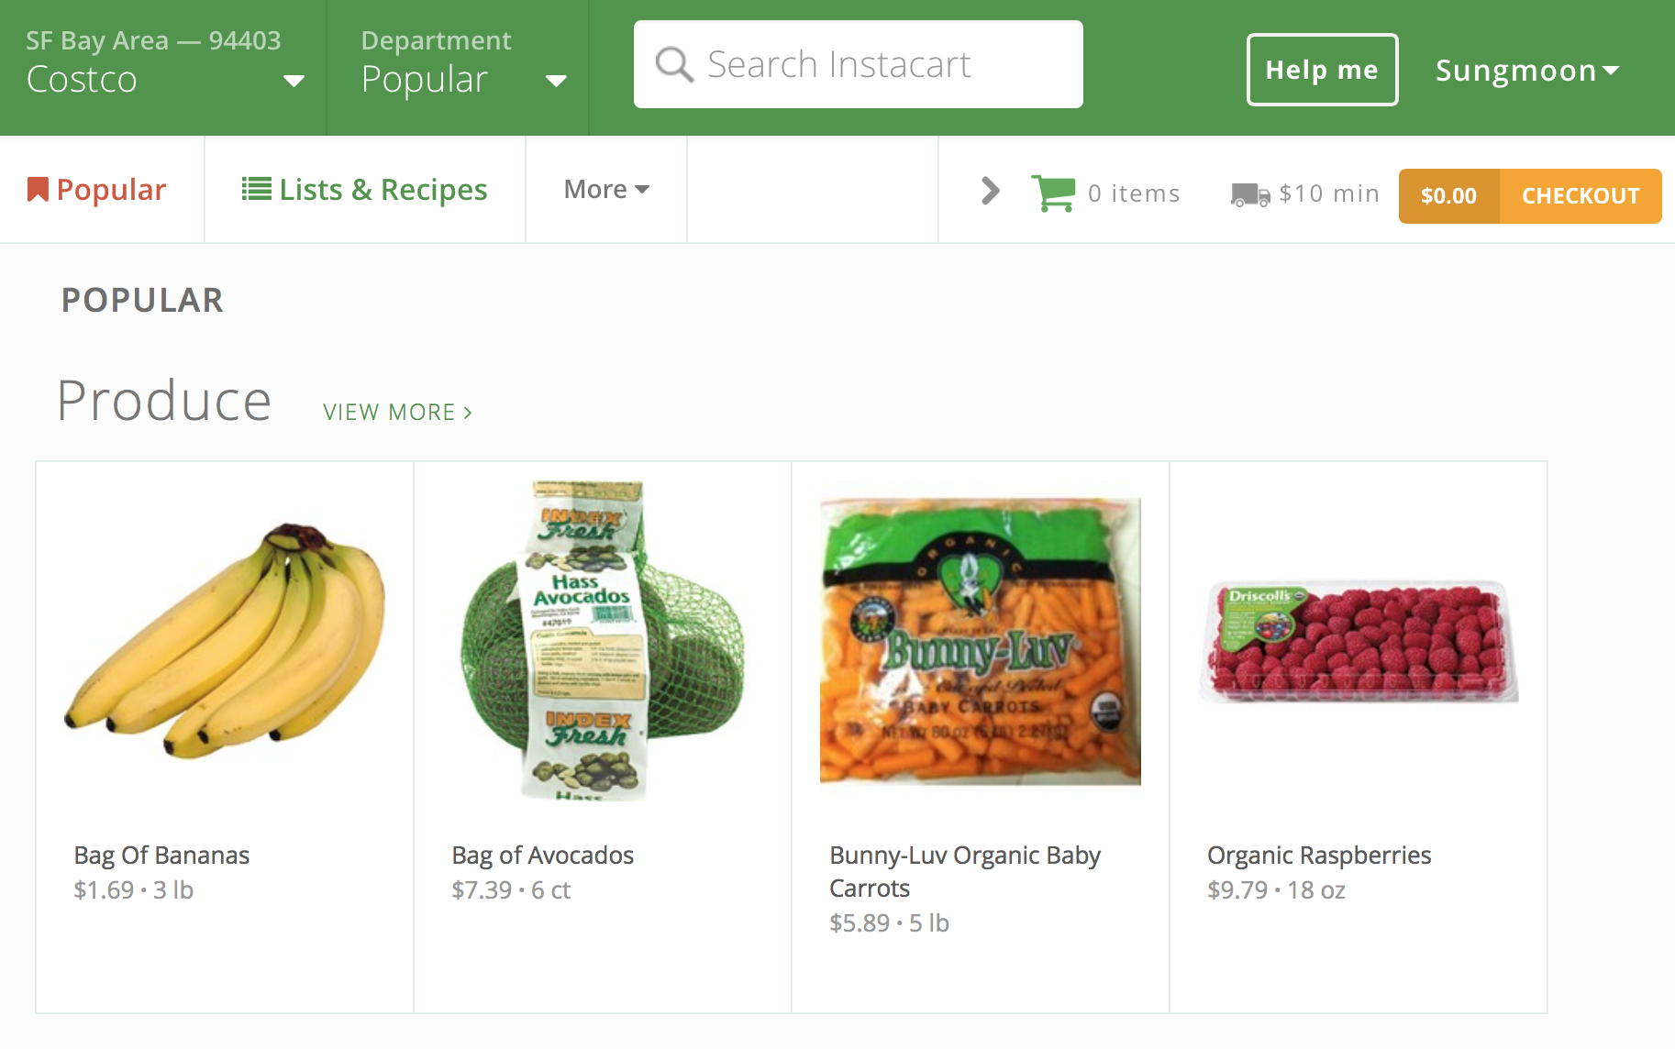Image resolution: width=1675 pixels, height=1049 pixels.
Task: Click the Lists & Recipes list icon
Action: click(x=256, y=189)
